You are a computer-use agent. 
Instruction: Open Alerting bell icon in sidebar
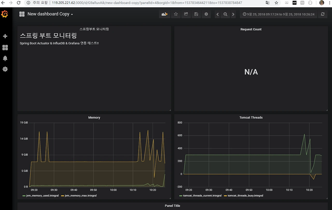click(x=5, y=58)
